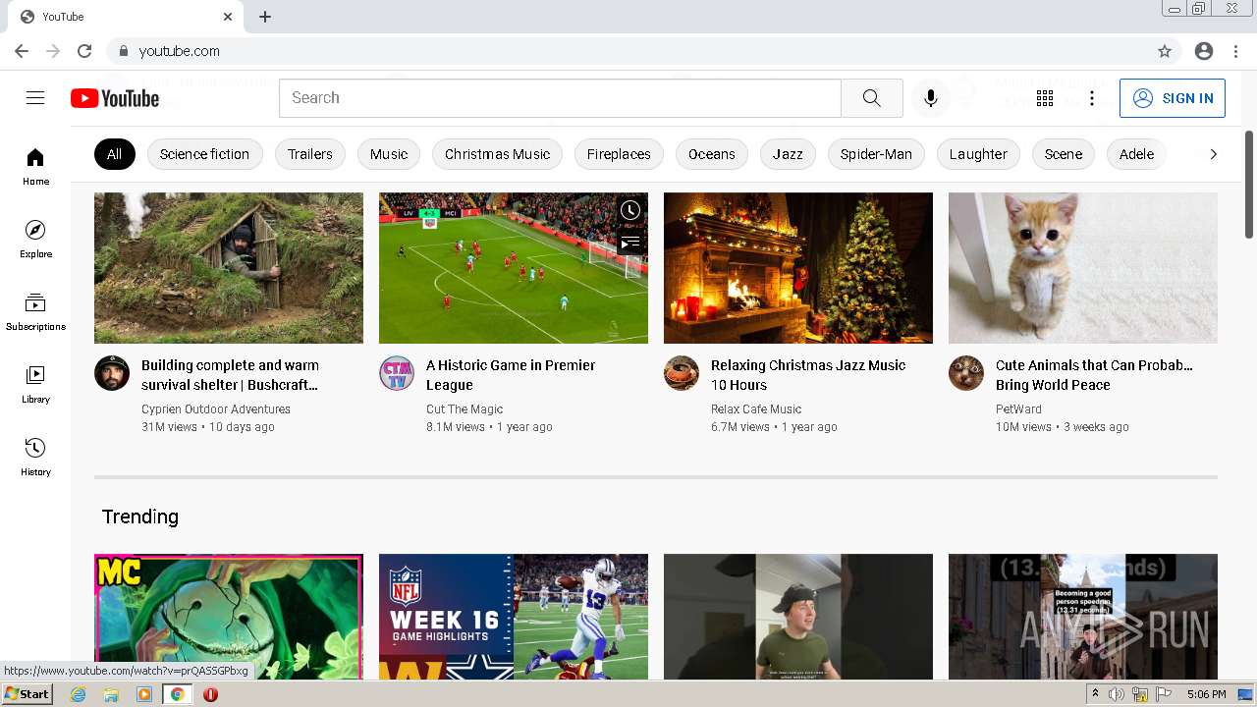The image size is (1257, 707).
Task: Open orange kitten video thumbnail
Action: point(1083,268)
